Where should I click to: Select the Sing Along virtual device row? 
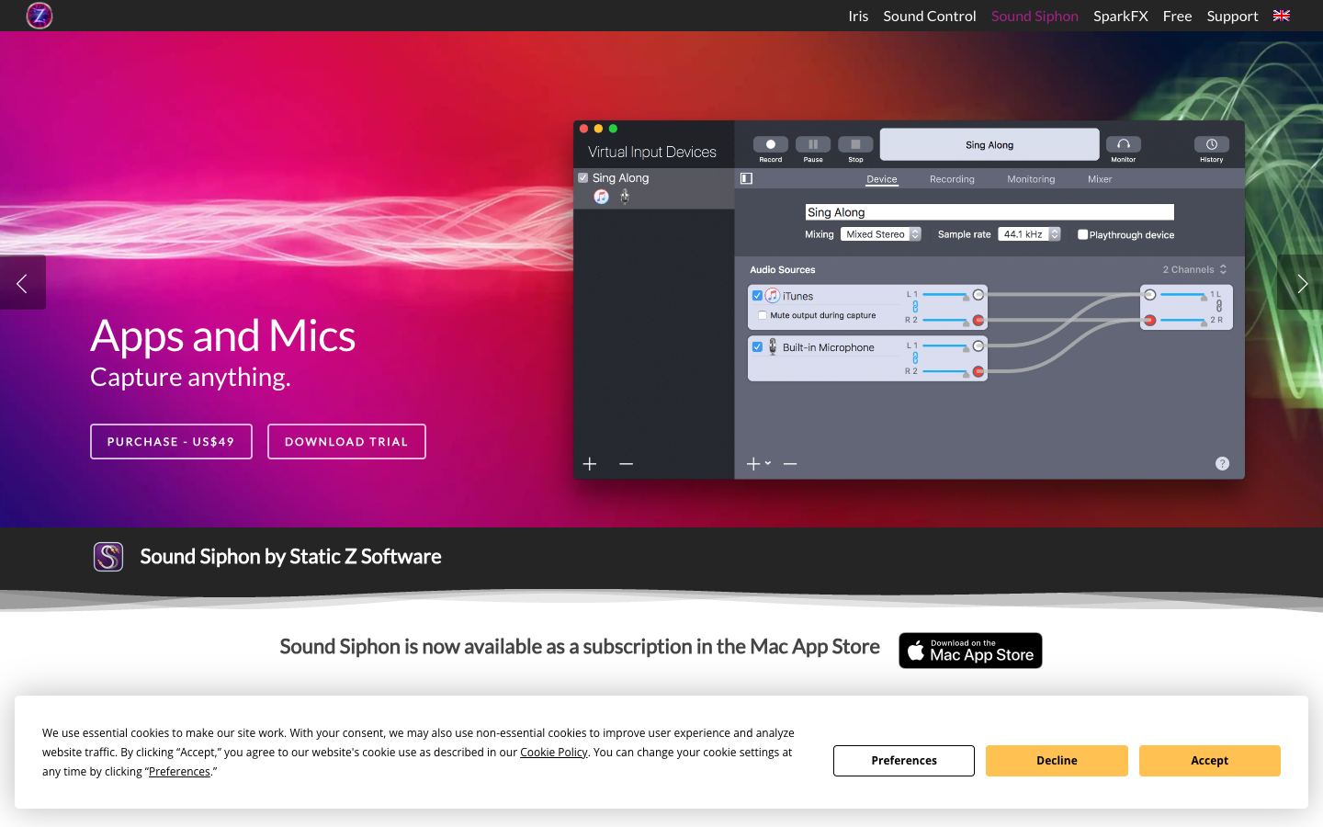pos(654,187)
